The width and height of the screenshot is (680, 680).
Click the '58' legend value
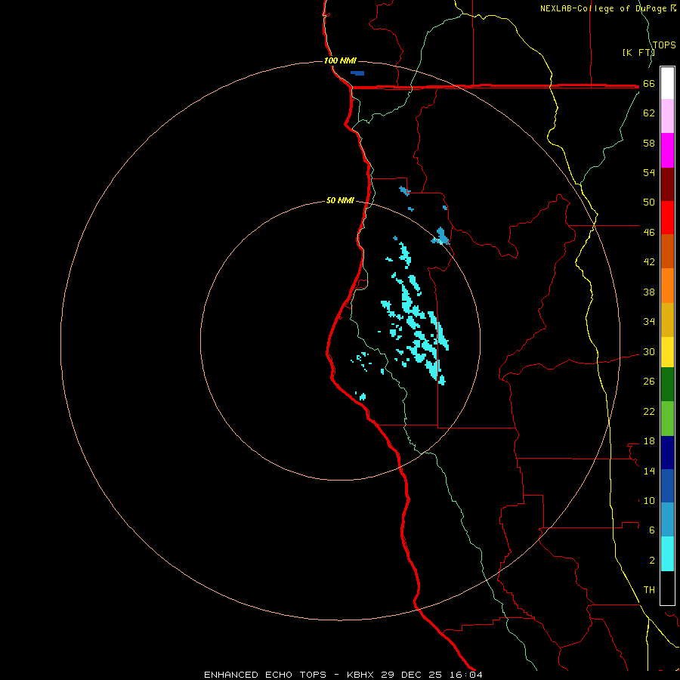point(649,143)
